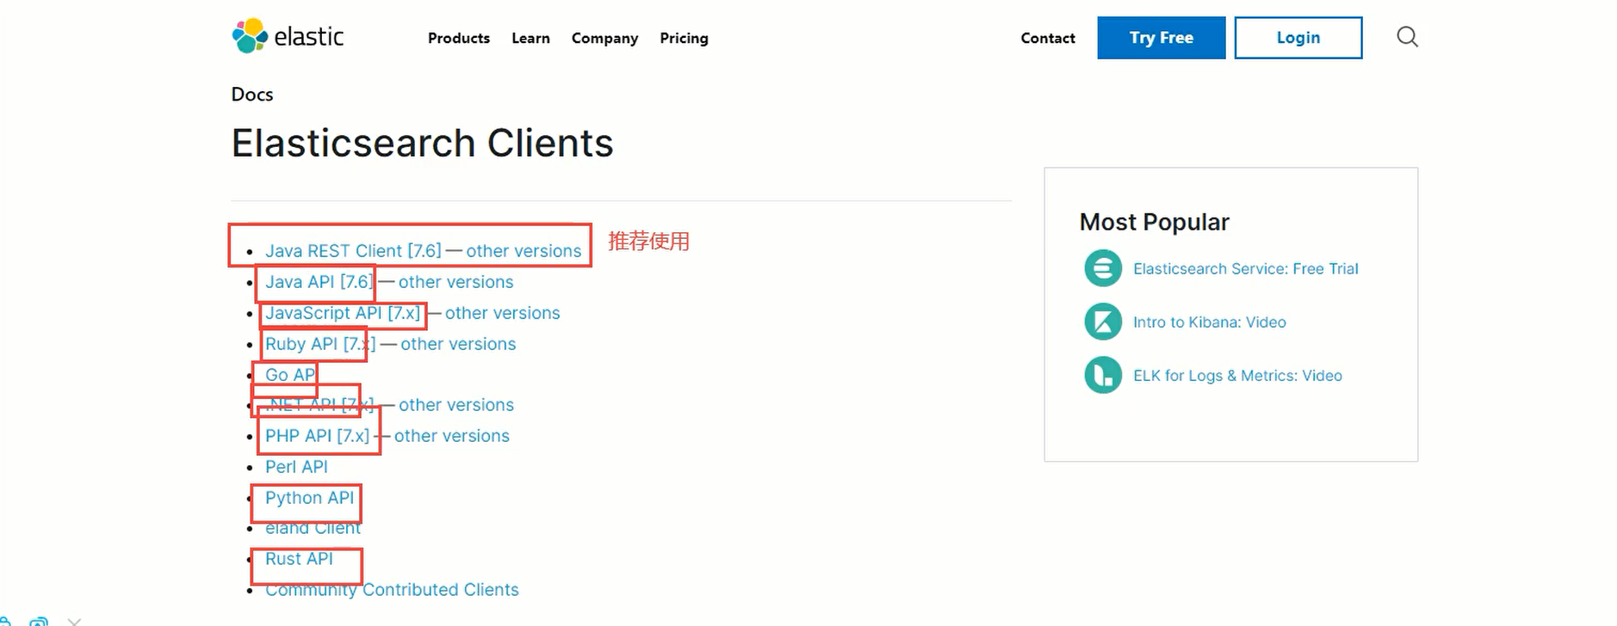Open the Perl API link
The image size is (1617, 626).
coord(296,467)
